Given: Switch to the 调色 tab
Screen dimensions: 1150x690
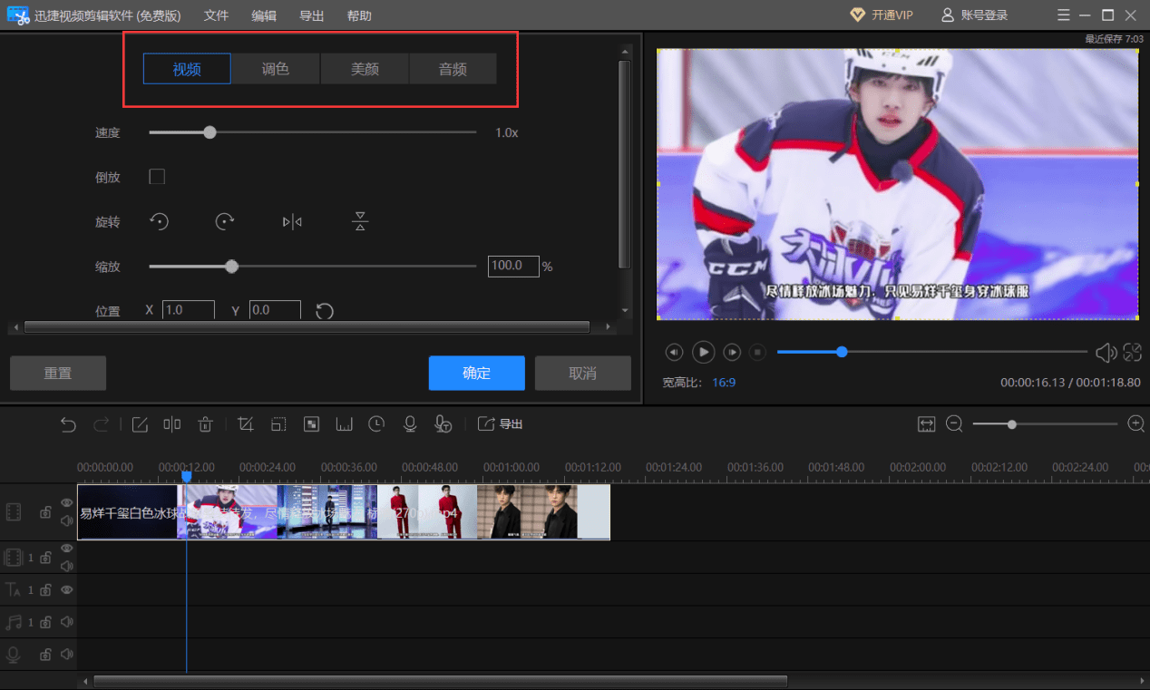Looking at the screenshot, I should point(275,69).
